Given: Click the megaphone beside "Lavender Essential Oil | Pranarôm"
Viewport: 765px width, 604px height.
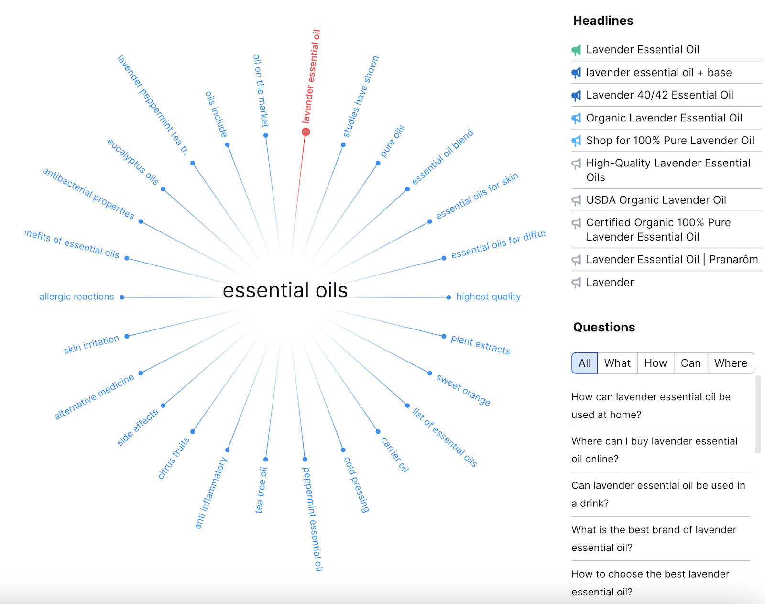Looking at the screenshot, I should tap(576, 259).
